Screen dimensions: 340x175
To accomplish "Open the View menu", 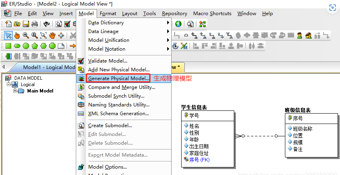I will [x=48, y=14].
